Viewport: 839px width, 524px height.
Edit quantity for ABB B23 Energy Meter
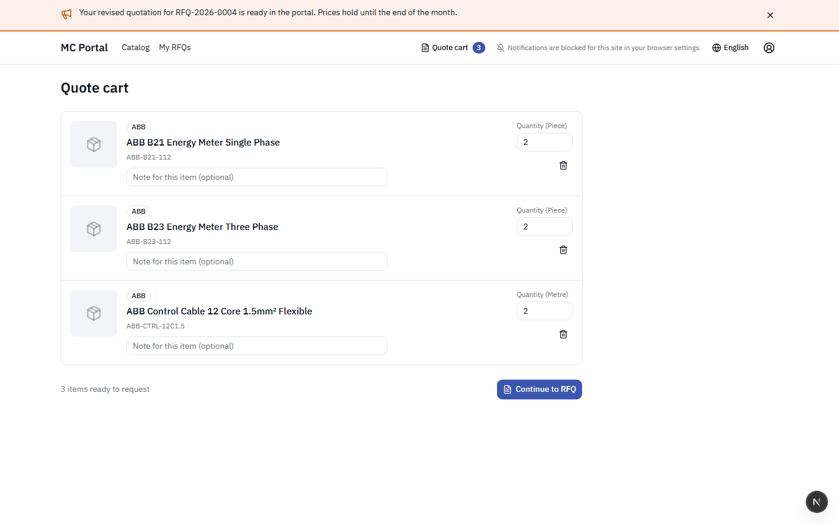pos(545,226)
